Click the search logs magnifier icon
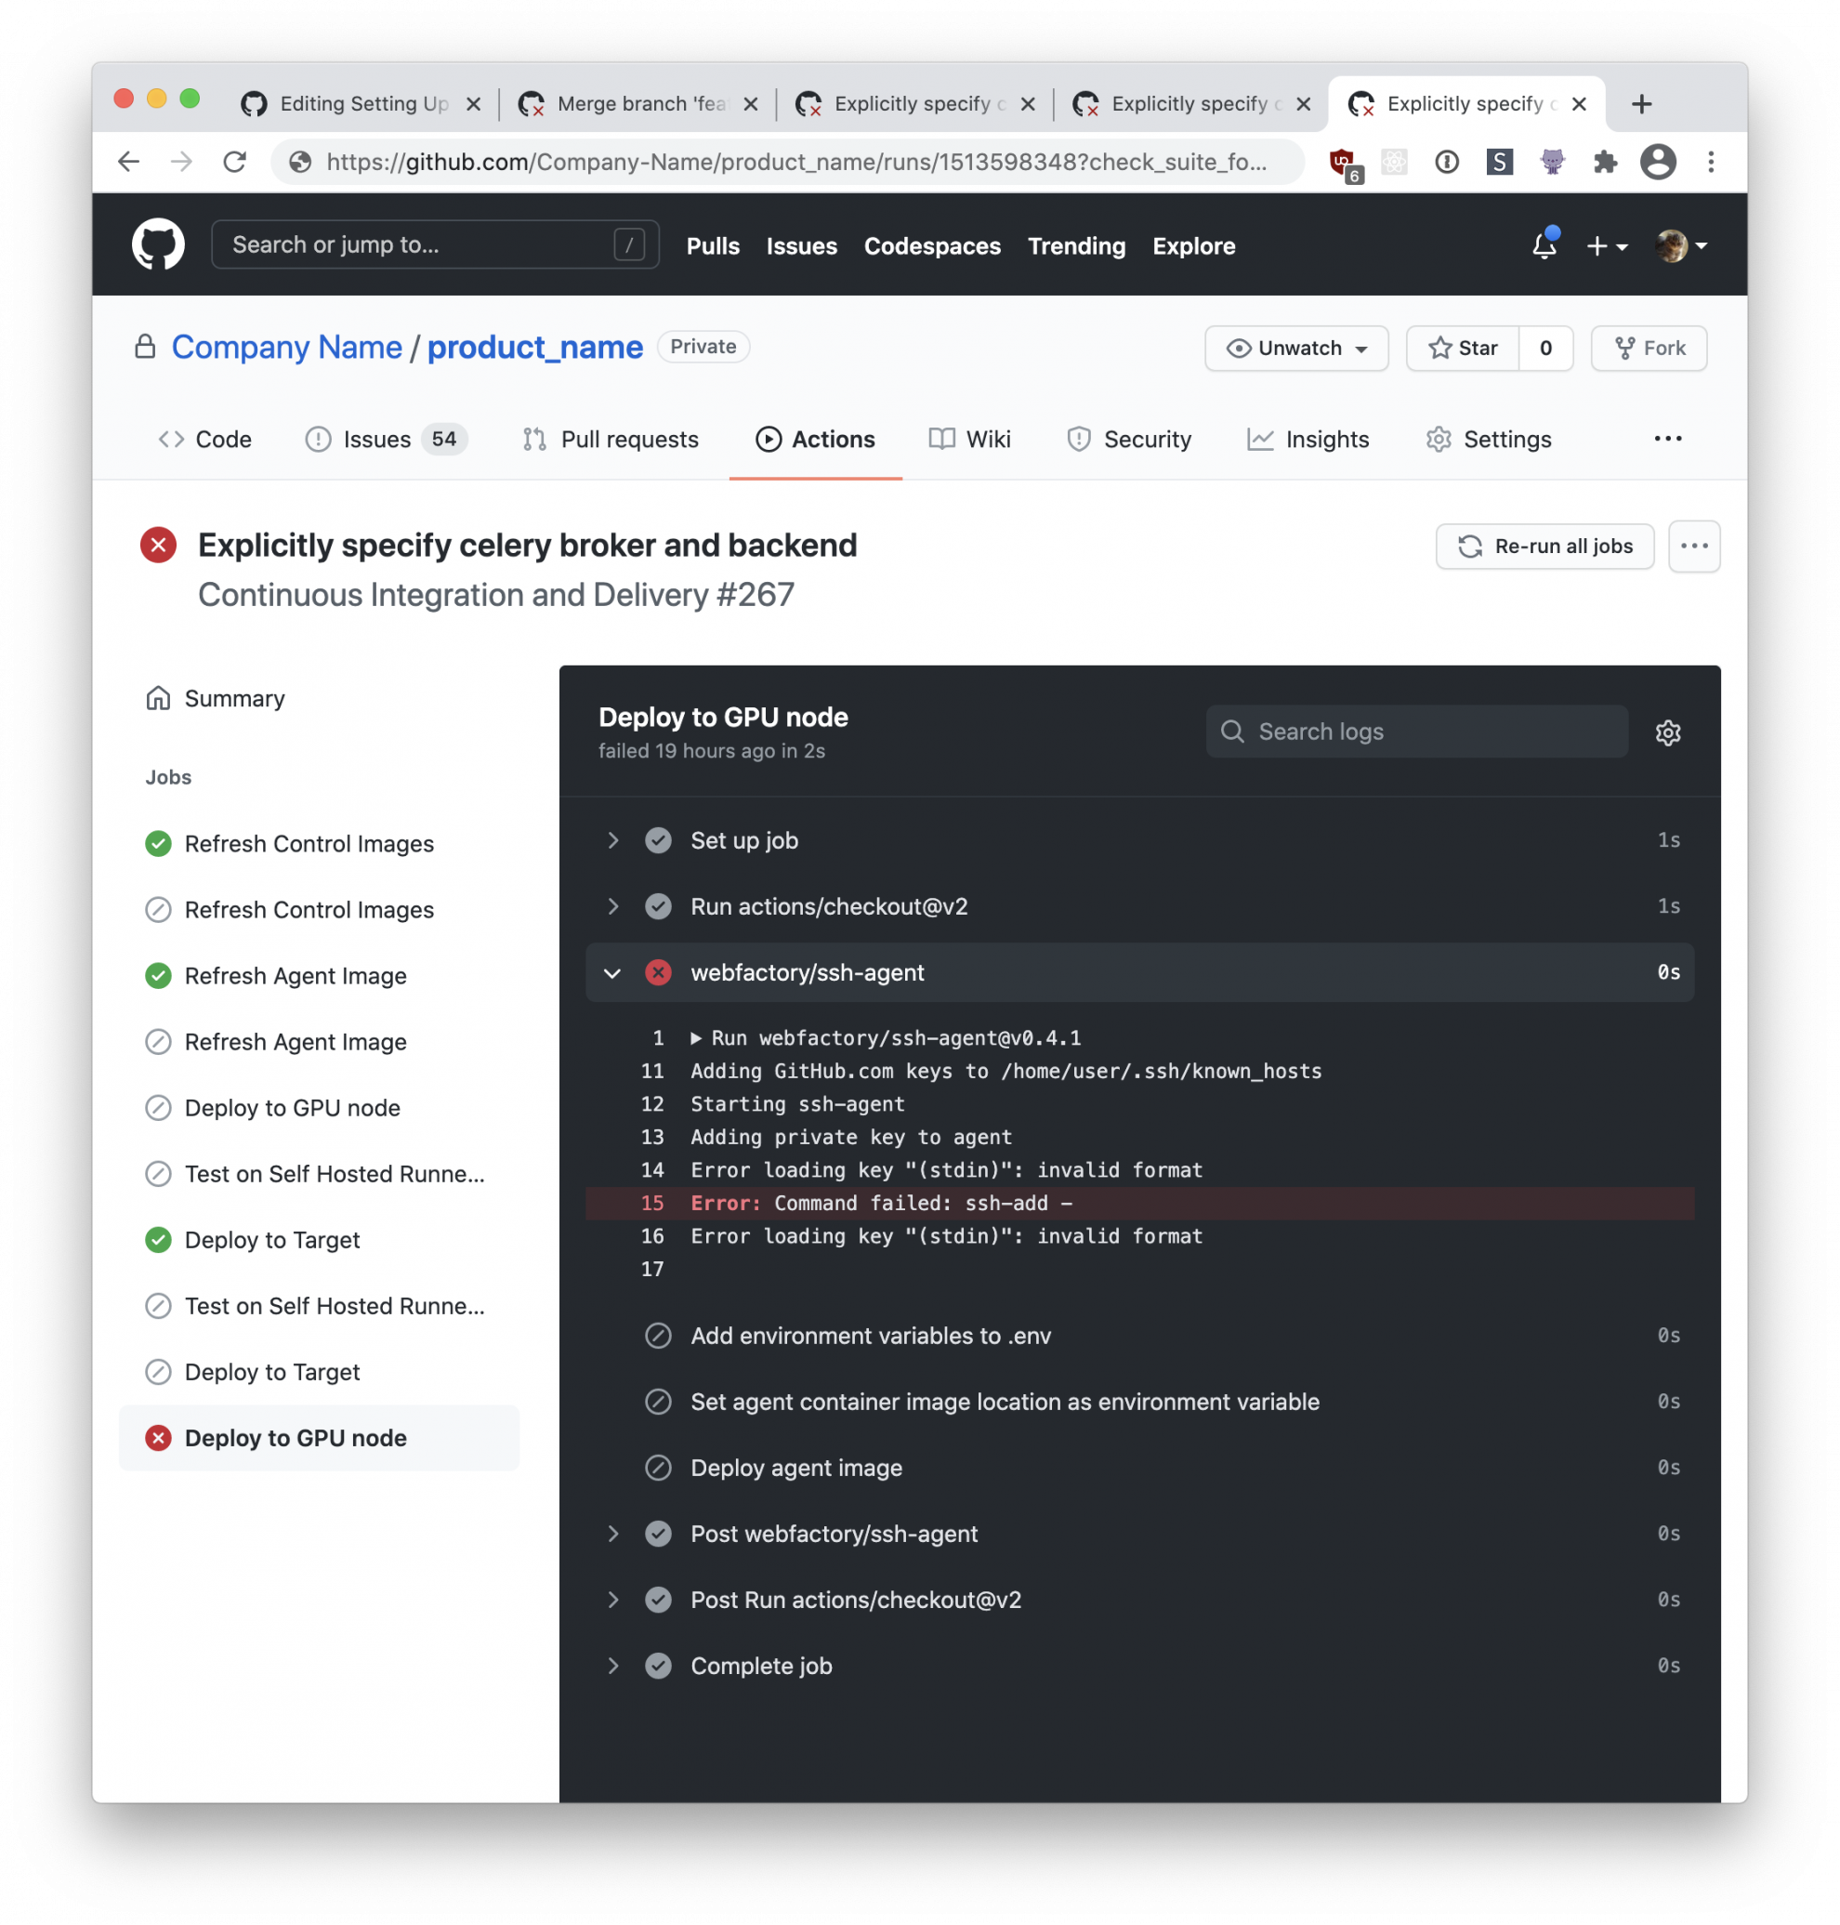1840x1925 pixels. coord(1233,732)
